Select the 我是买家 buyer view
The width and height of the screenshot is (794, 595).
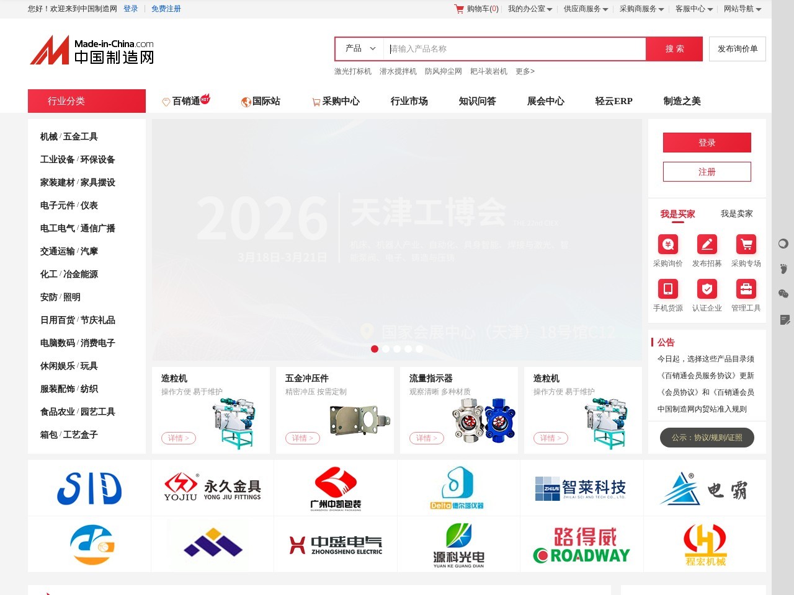coord(676,213)
